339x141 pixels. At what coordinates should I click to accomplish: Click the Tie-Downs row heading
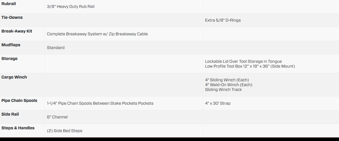click(12, 18)
